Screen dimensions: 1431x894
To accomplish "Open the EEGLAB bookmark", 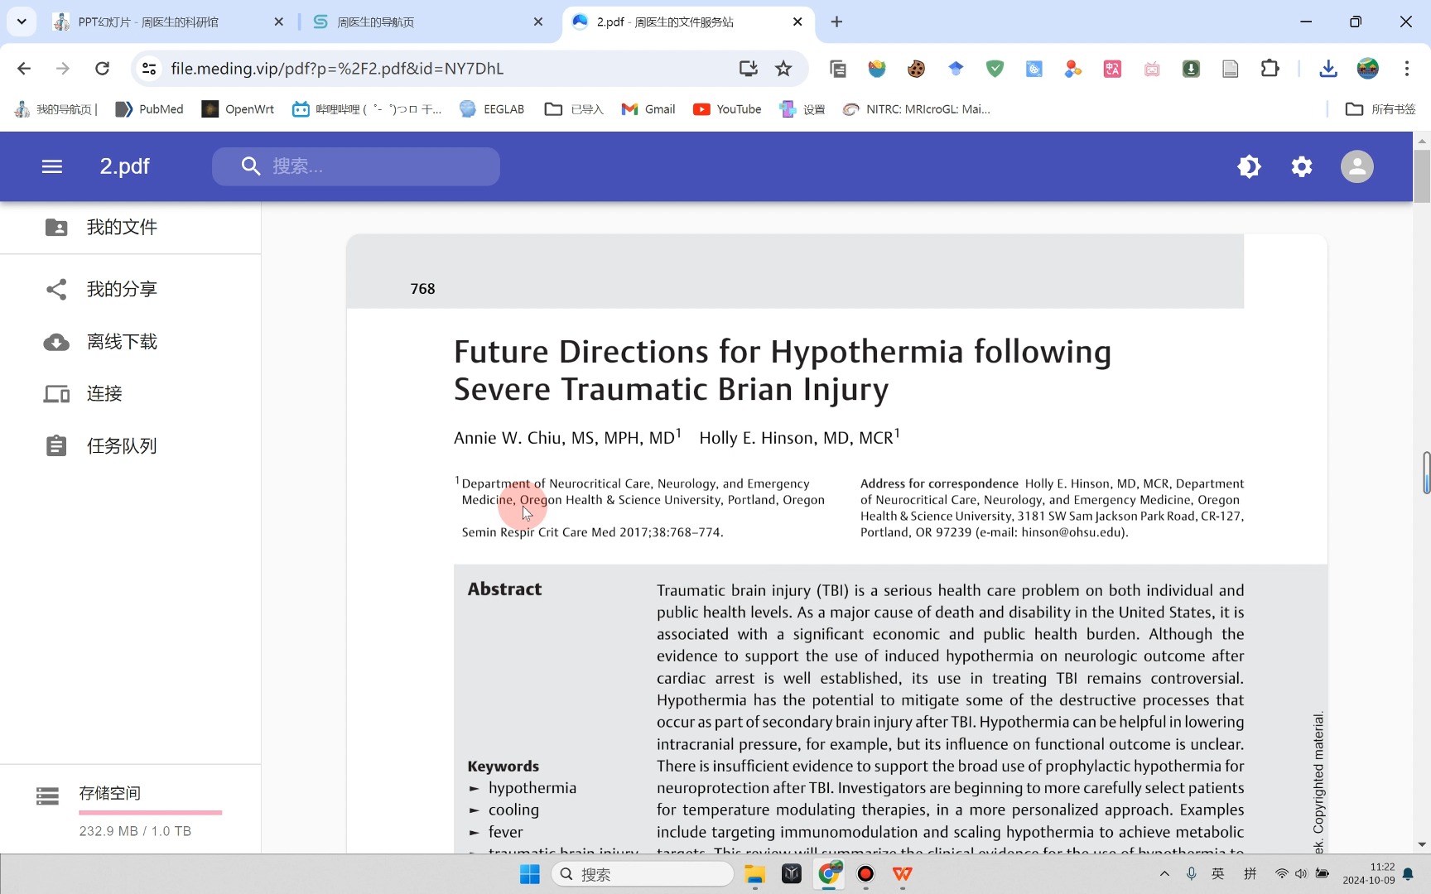I will pos(492,109).
